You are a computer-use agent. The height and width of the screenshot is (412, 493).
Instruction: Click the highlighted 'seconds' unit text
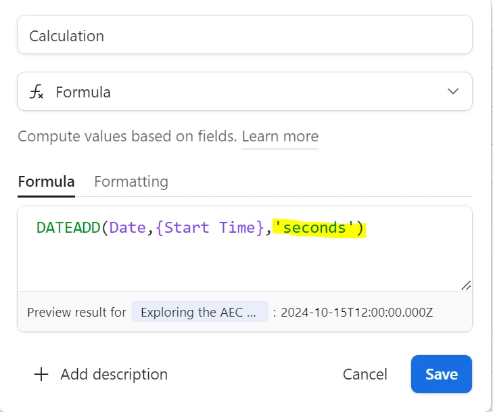pyautogui.click(x=314, y=228)
